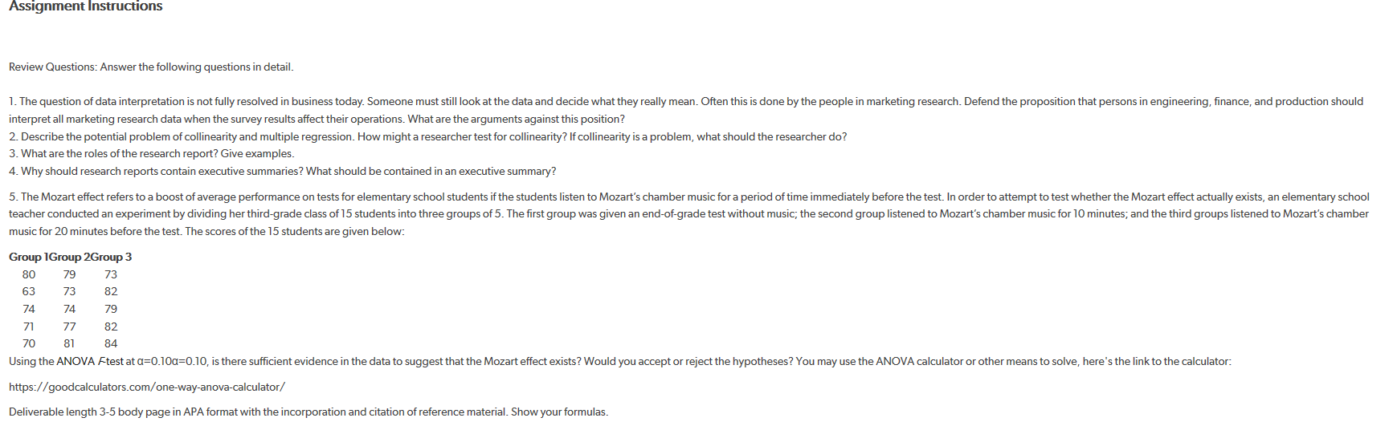The image size is (1389, 430).
Task: Click question 1 about data interpretation
Action: pyautogui.click(x=686, y=111)
